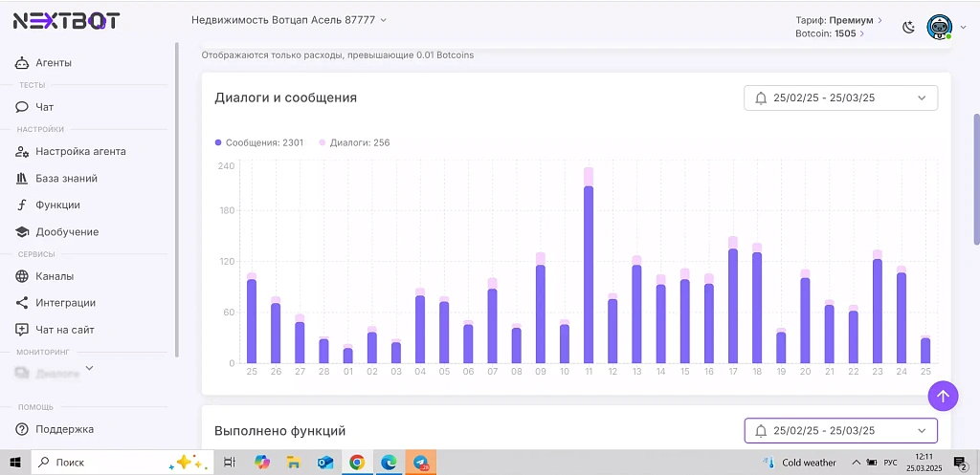Open Каналы page
This screenshot has width=980, height=475.
click(55, 276)
